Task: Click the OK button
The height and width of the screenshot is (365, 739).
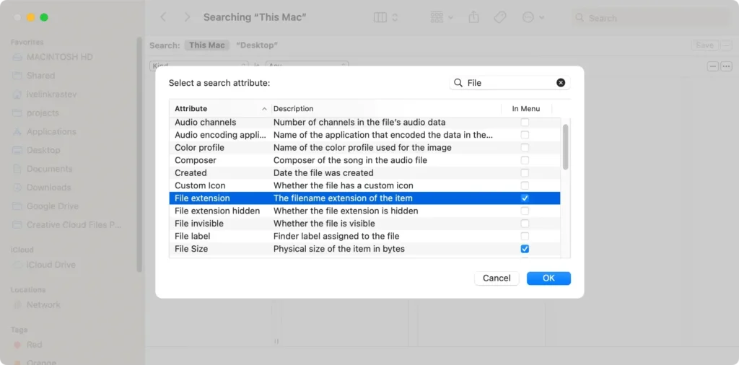Action: coord(548,278)
